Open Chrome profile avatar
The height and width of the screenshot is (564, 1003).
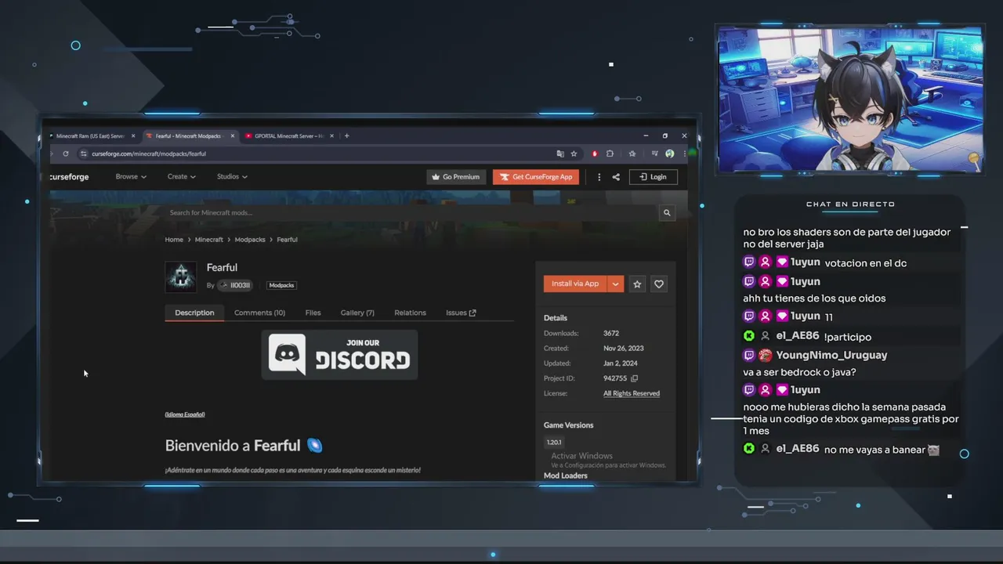pyautogui.click(x=669, y=154)
